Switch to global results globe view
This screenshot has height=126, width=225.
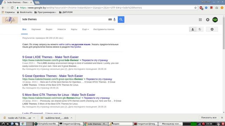click(200, 29)
